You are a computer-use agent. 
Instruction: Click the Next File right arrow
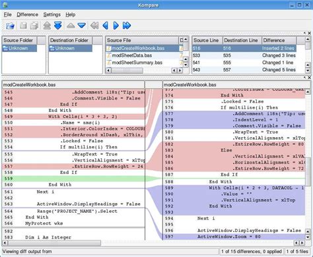(116, 26)
